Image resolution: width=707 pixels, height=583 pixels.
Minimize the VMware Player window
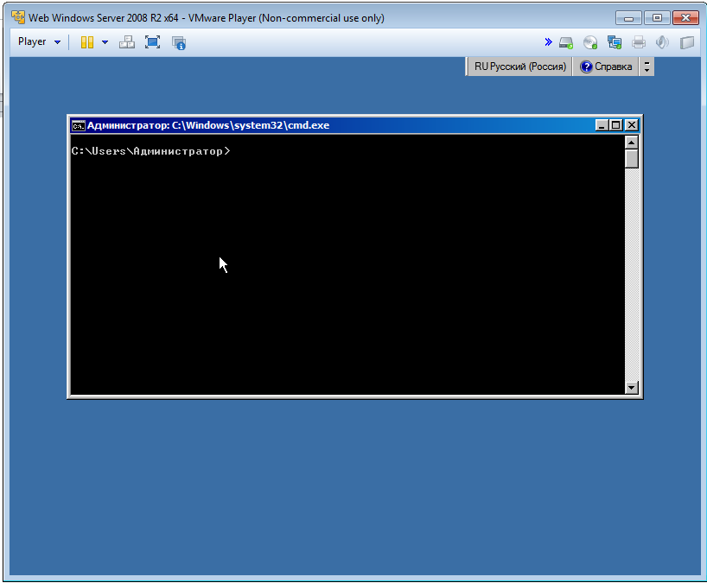(628, 18)
